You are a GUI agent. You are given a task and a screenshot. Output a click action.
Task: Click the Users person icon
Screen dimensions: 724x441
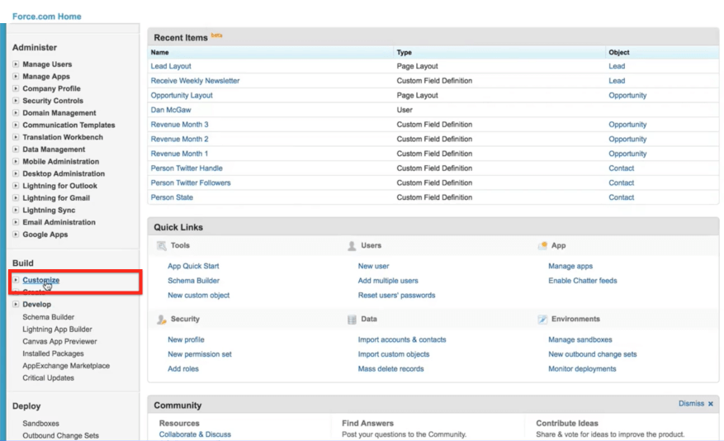[352, 245]
